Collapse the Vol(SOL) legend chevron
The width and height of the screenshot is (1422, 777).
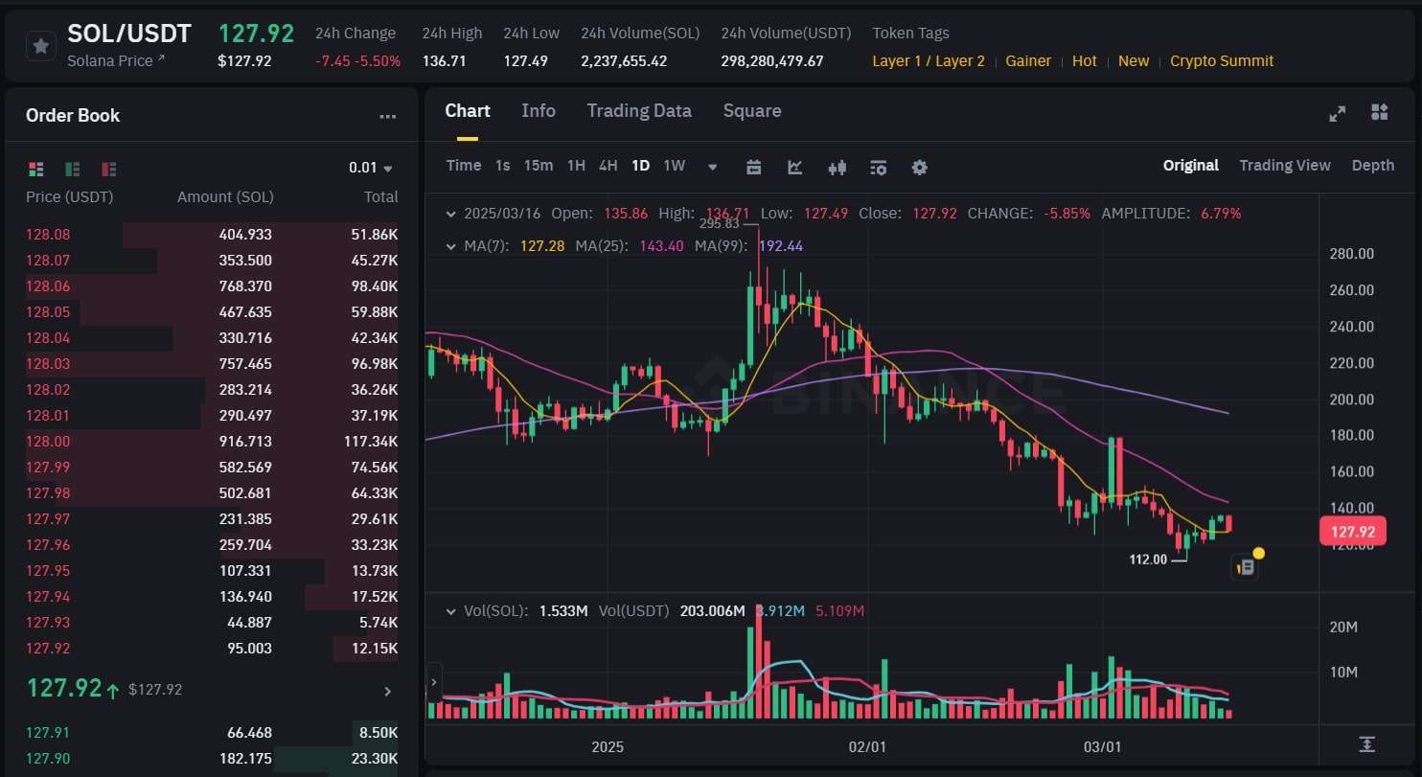pos(451,610)
